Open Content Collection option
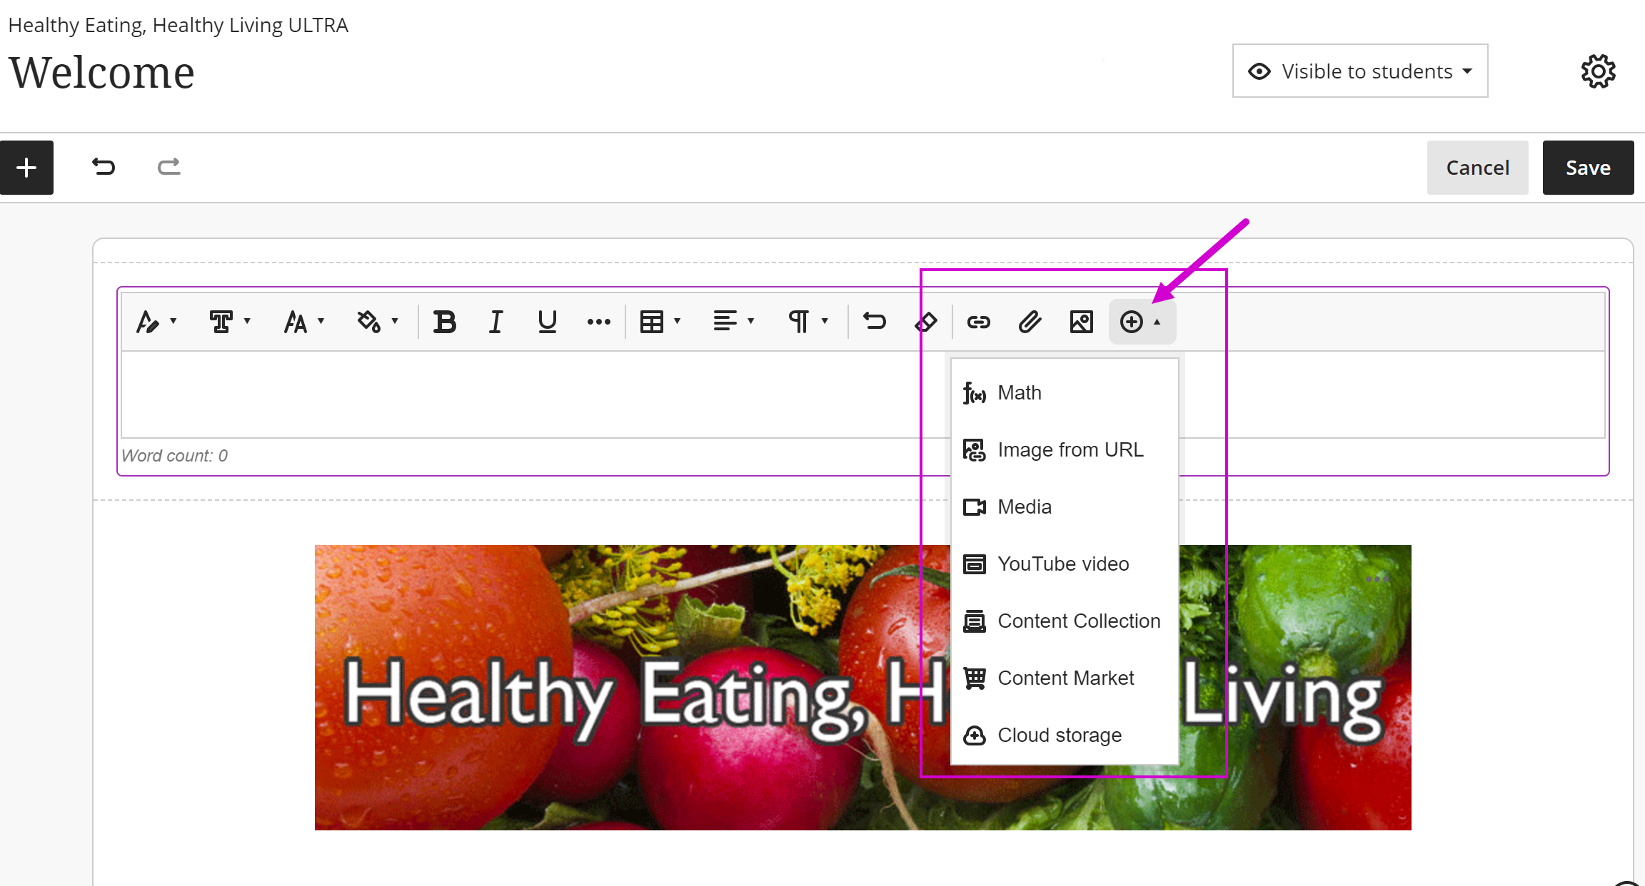1645x886 pixels. pyautogui.click(x=1065, y=621)
